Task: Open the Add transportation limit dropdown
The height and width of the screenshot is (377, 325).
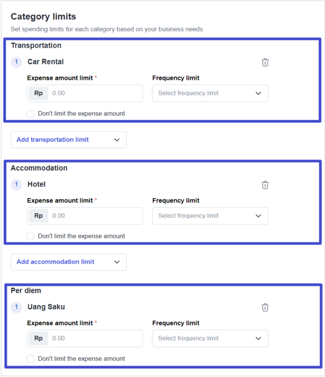Action: click(69, 140)
